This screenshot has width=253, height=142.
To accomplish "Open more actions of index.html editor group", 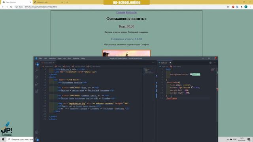I will pos(153,63).
